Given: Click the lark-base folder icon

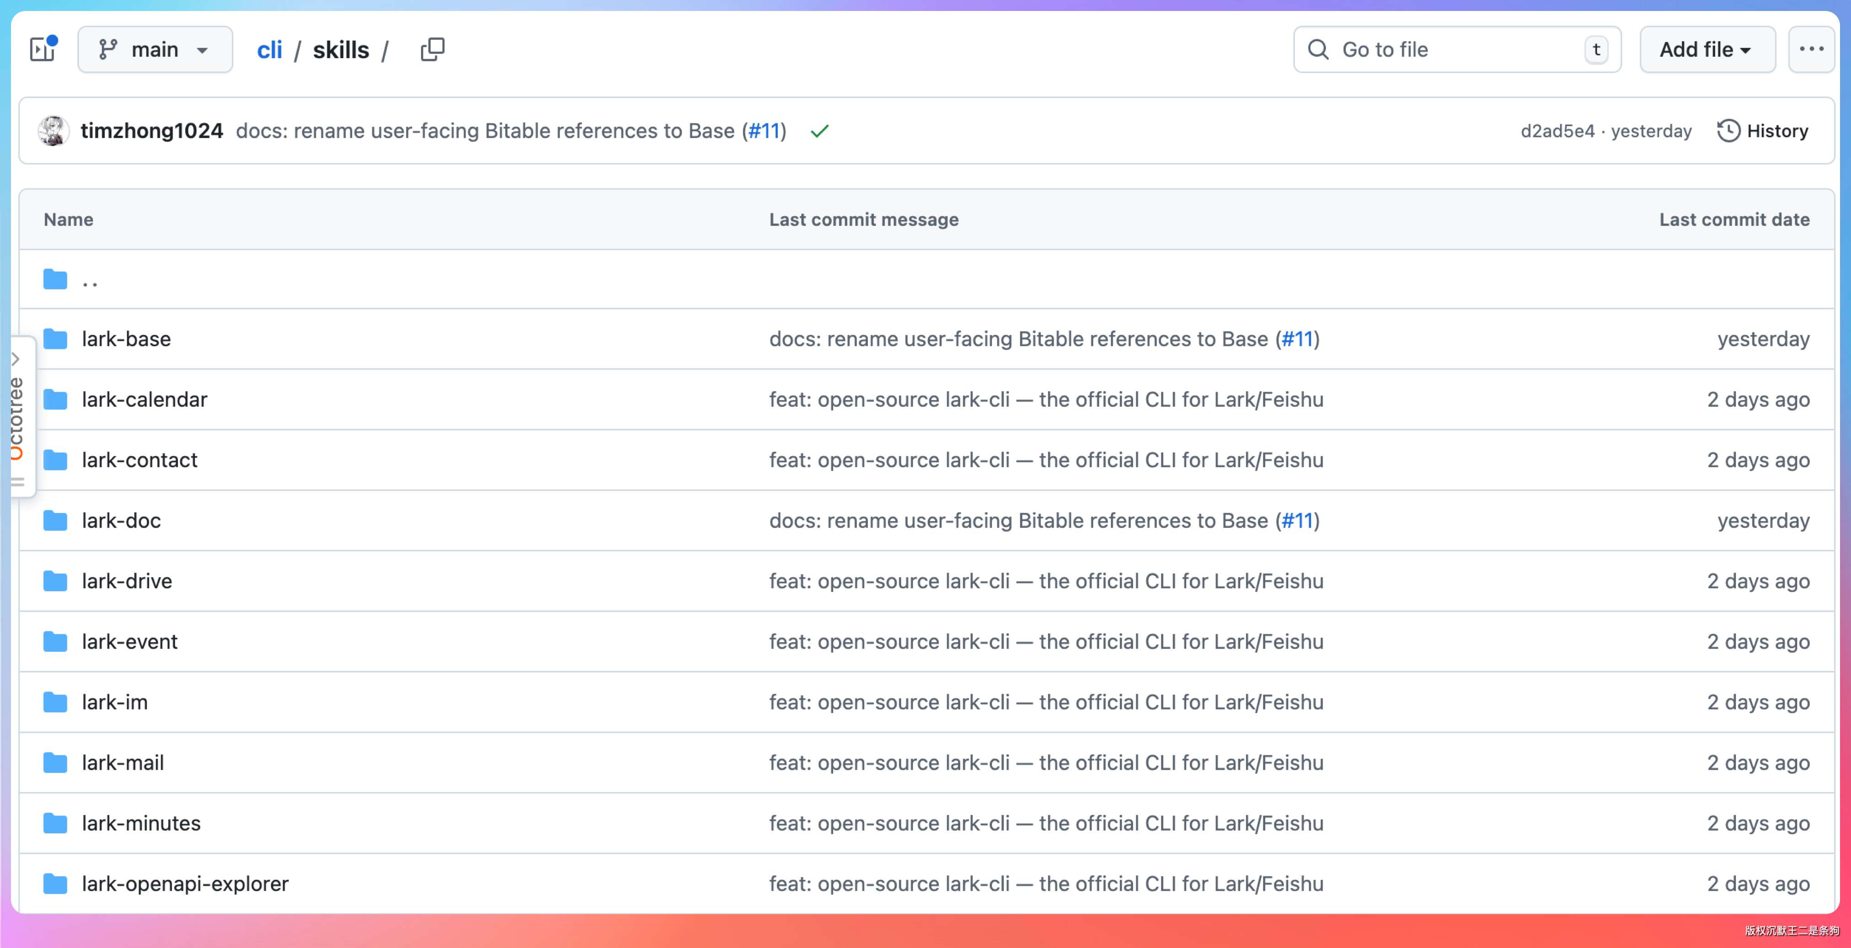Looking at the screenshot, I should 55,339.
